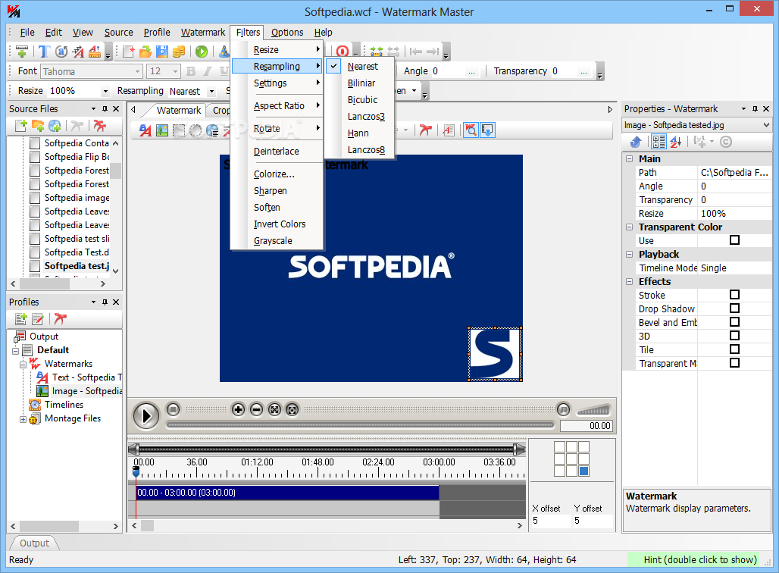Add a source file in Source Files
The width and height of the screenshot is (779, 573).
point(21,126)
